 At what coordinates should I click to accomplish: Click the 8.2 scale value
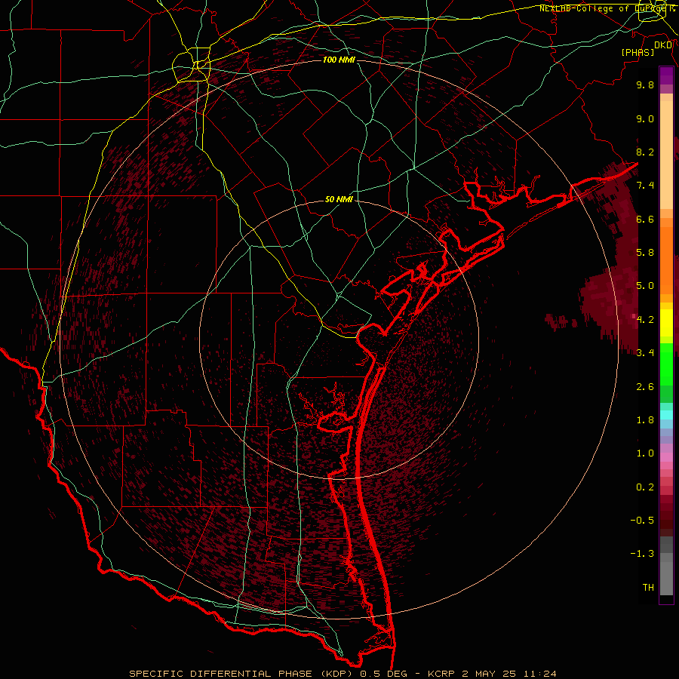click(x=645, y=152)
